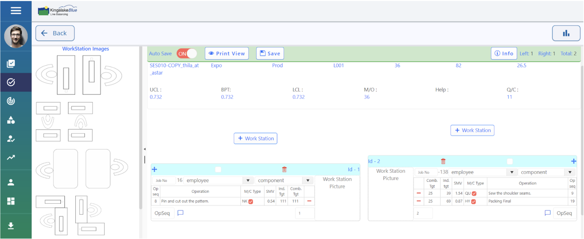Screen dimensions: 584x239
Task: Click the KingslakeBlue logo
Action: pos(58,11)
